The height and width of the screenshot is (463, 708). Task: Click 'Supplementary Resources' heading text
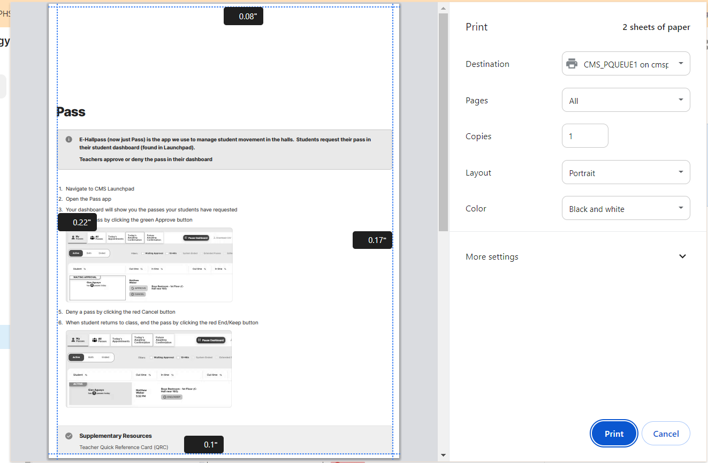(x=116, y=436)
